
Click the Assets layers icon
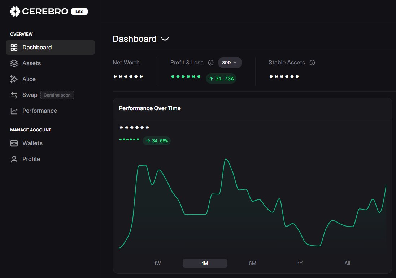tap(14, 63)
